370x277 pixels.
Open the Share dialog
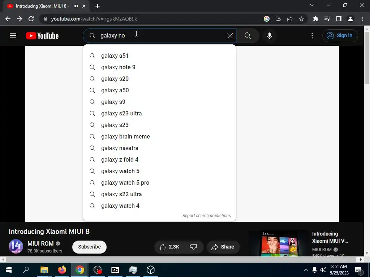point(223,247)
